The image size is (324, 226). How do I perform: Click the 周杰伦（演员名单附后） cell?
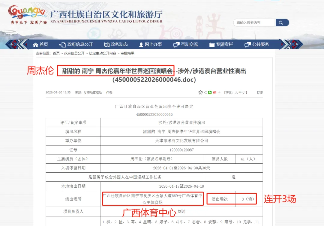point(152,159)
